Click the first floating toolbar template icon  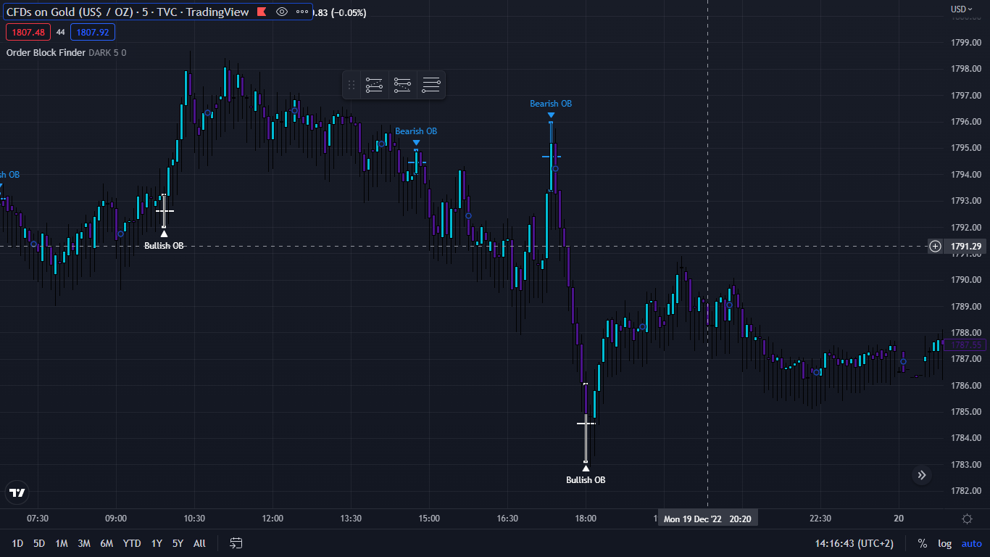[374, 85]
